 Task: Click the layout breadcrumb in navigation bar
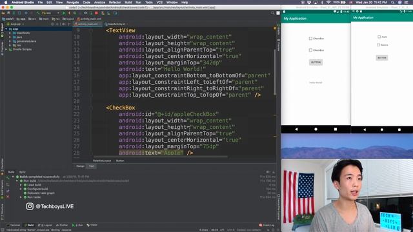(x=68, y=19)
